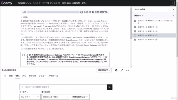Select the Q&A tab

click(17, 76)
